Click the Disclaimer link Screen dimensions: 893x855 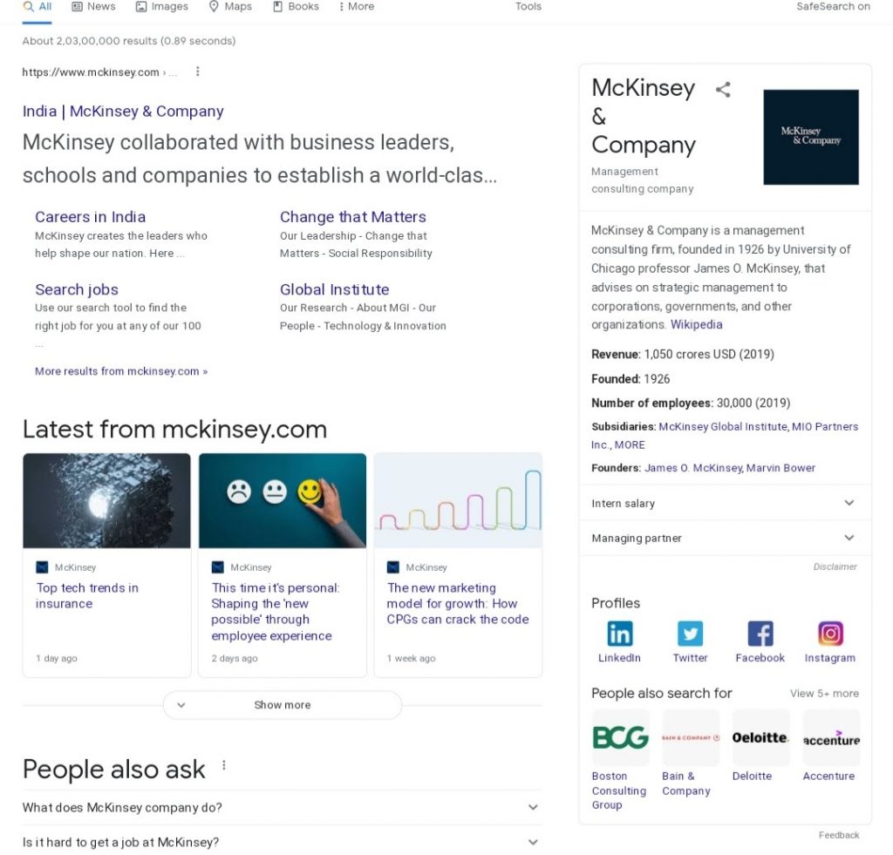click(x=835, y=567)
